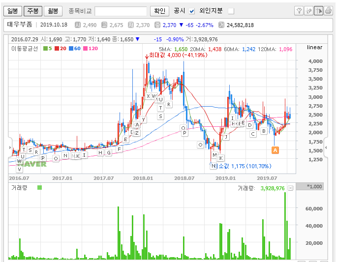Click the 최대값 4,030 label

pos(178,55)
